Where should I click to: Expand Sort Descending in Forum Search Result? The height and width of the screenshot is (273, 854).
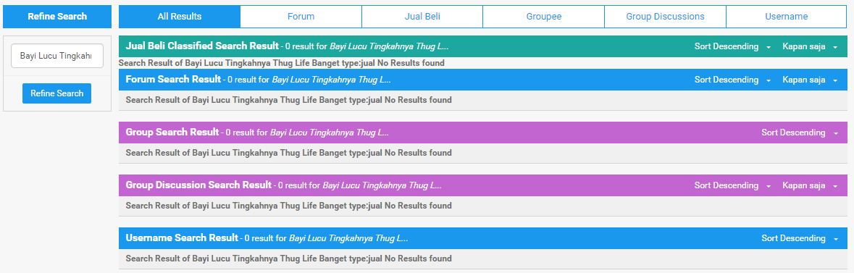click(x=732, y=80)
